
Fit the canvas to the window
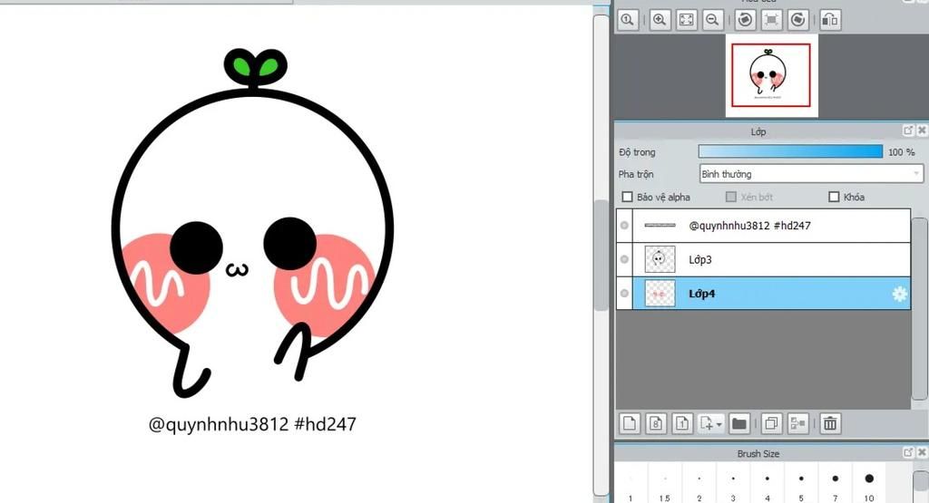(x=686, y=20)
